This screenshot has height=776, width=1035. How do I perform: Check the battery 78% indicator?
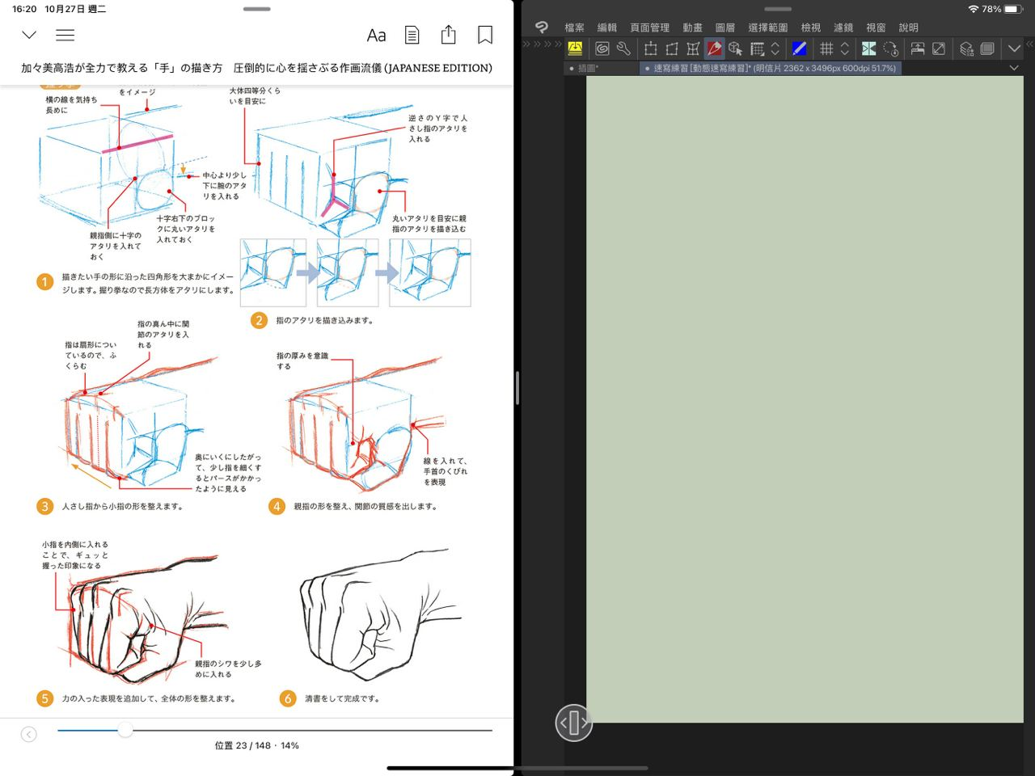[x=1003, y=9]
